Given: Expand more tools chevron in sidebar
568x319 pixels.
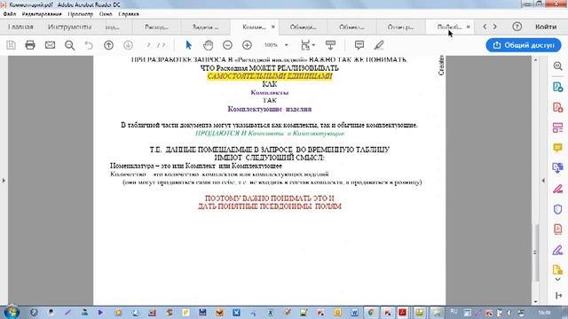Looking at the screenshot, I should (x=558, y=280).
